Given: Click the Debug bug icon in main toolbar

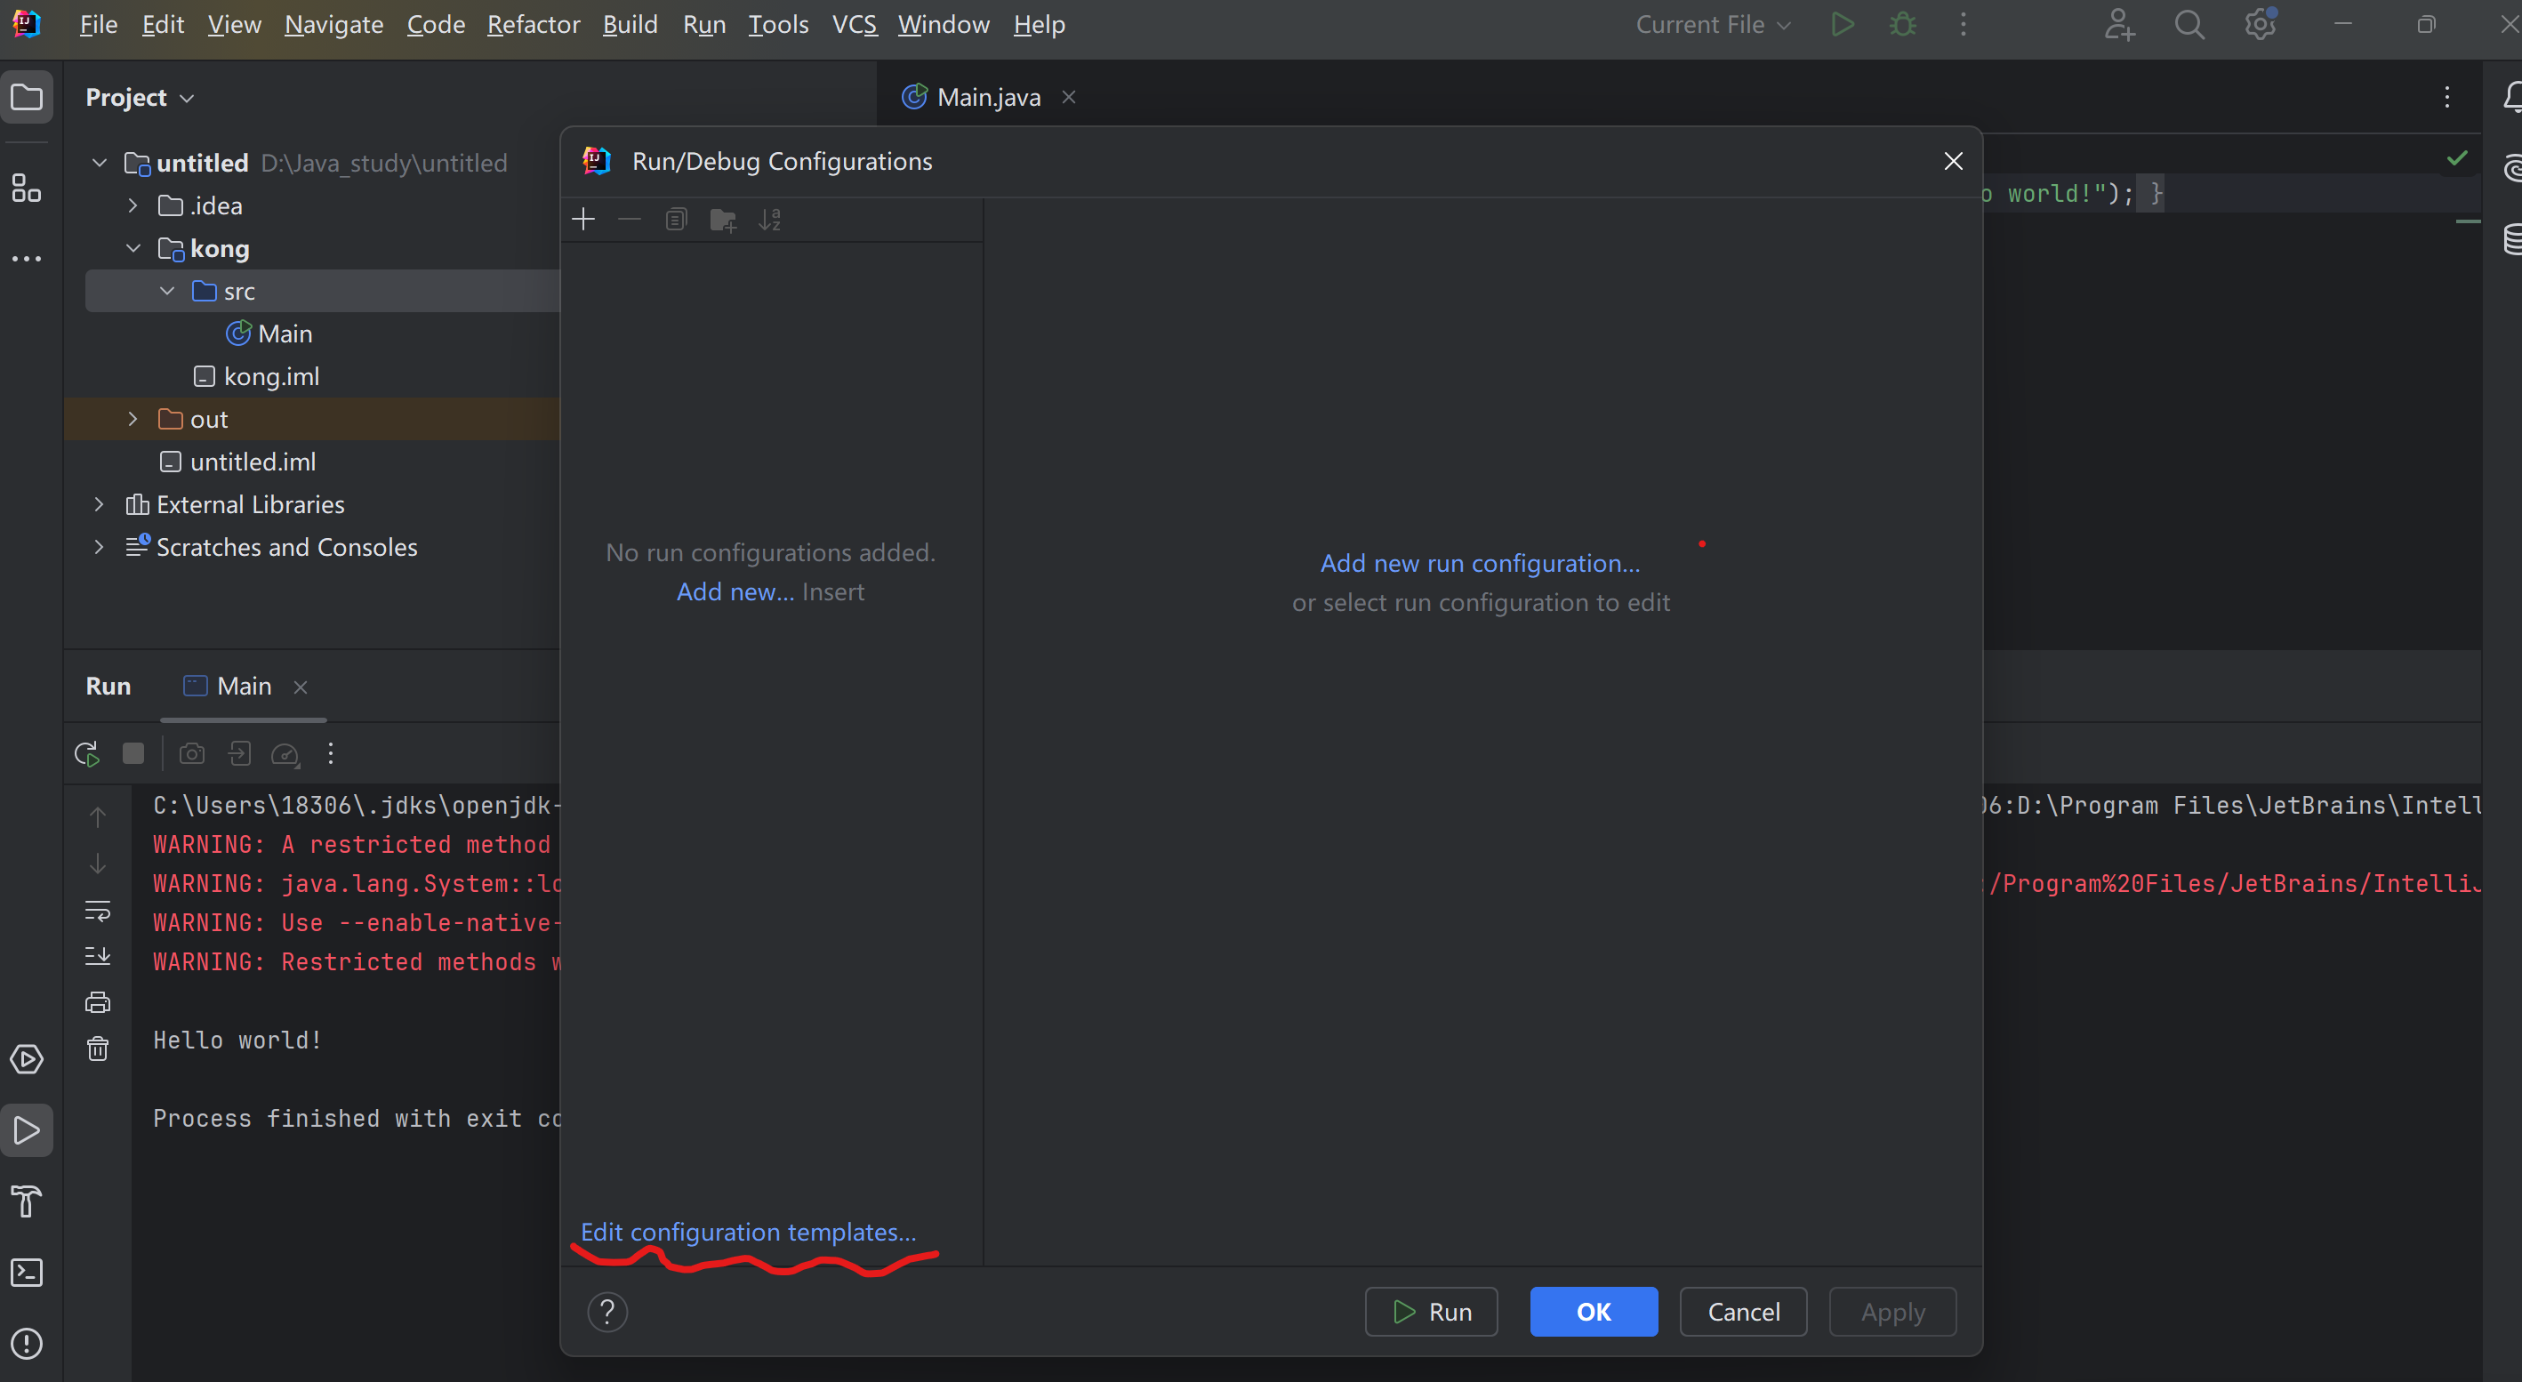Looking at the screenshot, I should [x=1902, y=25].
